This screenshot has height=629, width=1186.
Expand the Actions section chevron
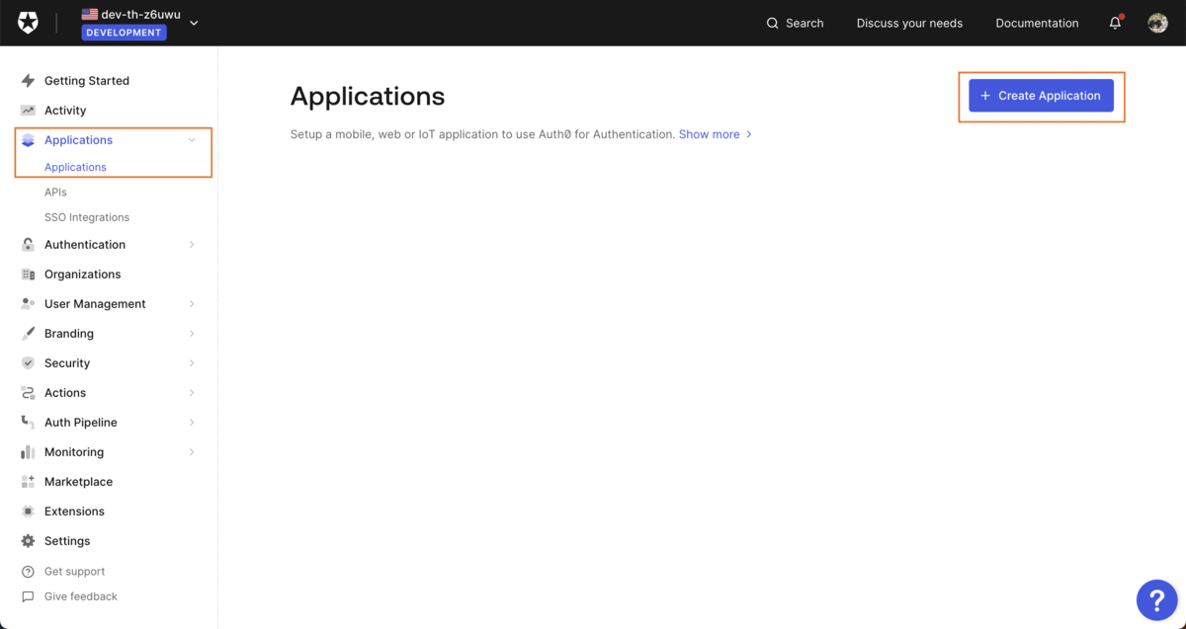click(192, 393)
